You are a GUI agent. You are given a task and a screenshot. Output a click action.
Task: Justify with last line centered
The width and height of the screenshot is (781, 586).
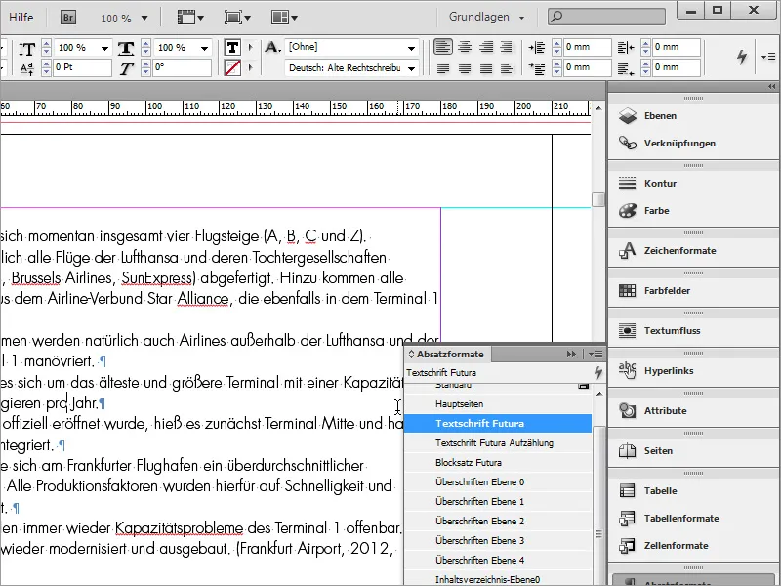[x=465, y=67]
